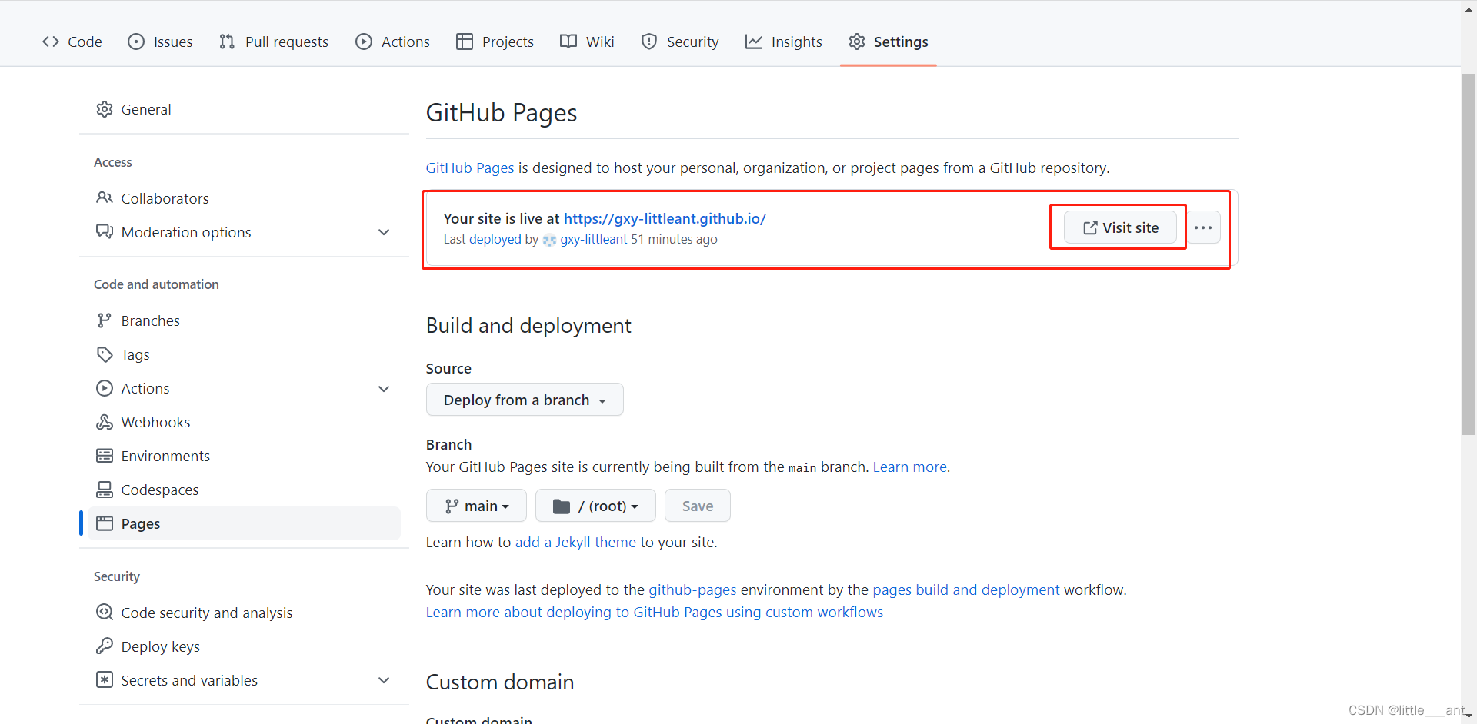Click the sidebar Actions play icon

[105, 388]
